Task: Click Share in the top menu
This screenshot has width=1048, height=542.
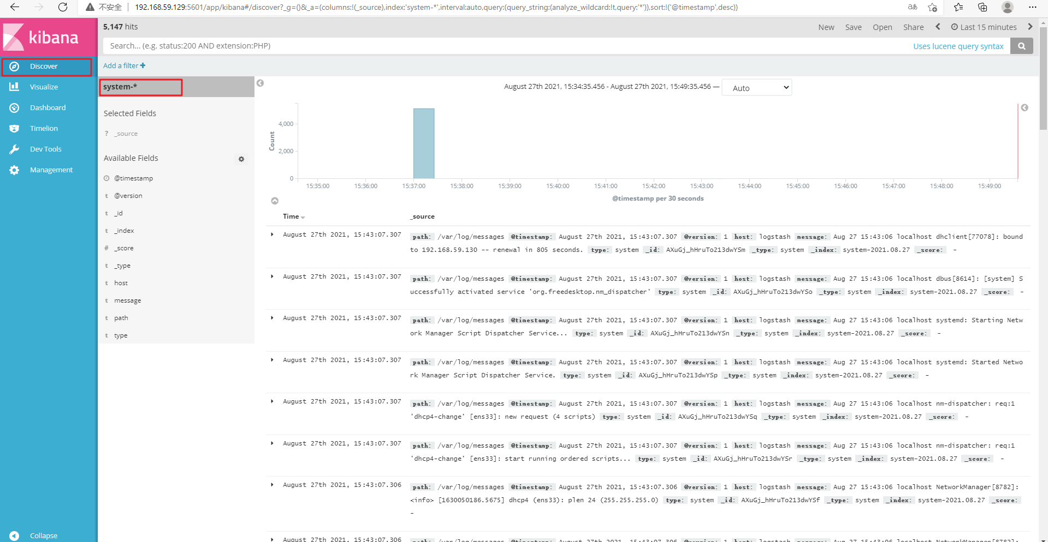Action: tap(913, 27)
